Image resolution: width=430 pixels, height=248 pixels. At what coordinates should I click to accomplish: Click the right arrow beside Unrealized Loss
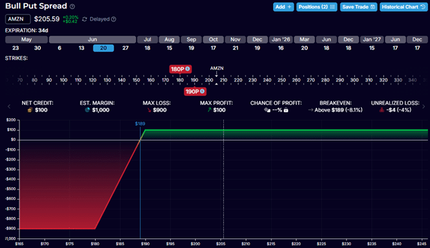point(424,107)
